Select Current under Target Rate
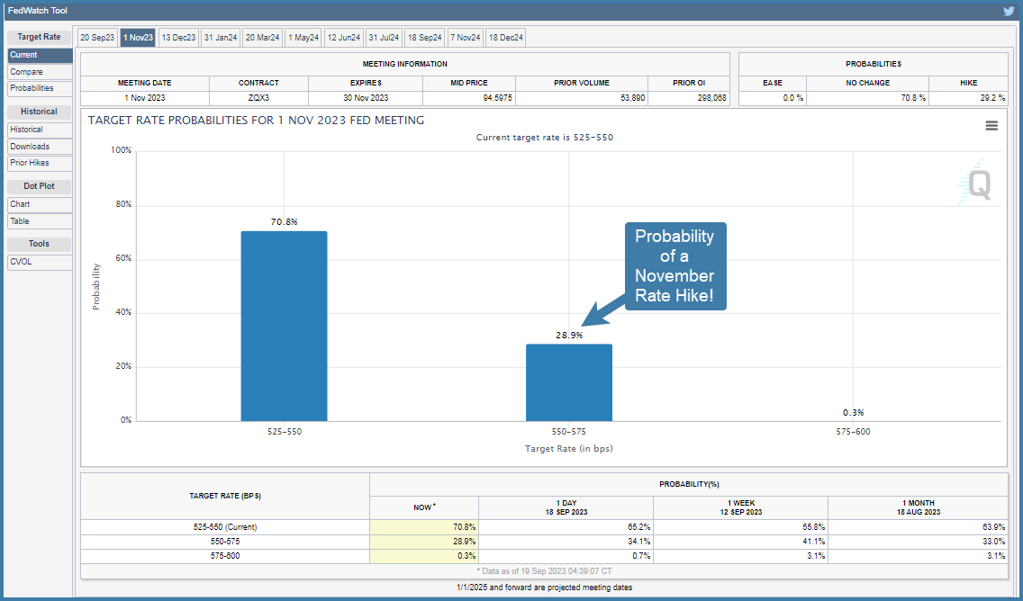 pos(40,56)
